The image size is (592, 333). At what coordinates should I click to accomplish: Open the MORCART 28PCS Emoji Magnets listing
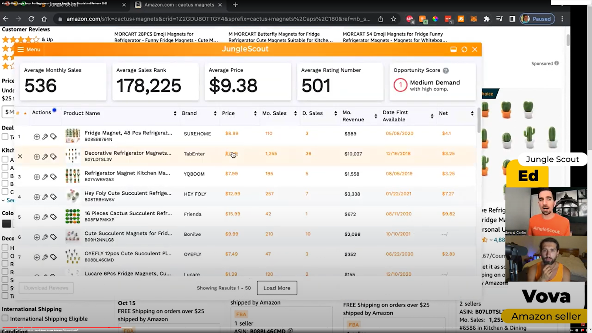tap(166, 37)
